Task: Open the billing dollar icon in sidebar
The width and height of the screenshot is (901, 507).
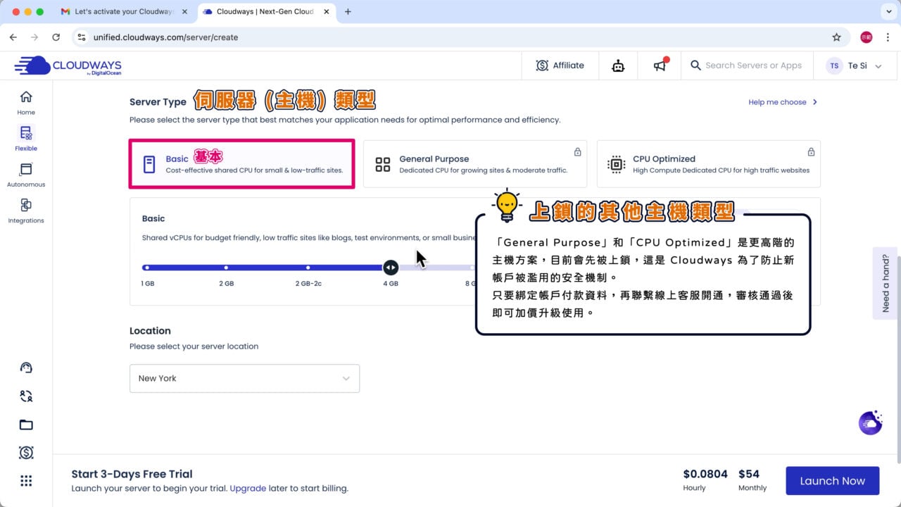Action: pyautogui.click(x=26, y=453)
